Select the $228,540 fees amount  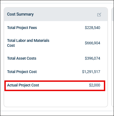92,28
